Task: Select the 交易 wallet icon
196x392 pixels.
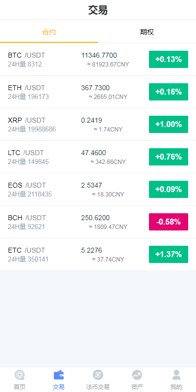Action: coord(59,375)
